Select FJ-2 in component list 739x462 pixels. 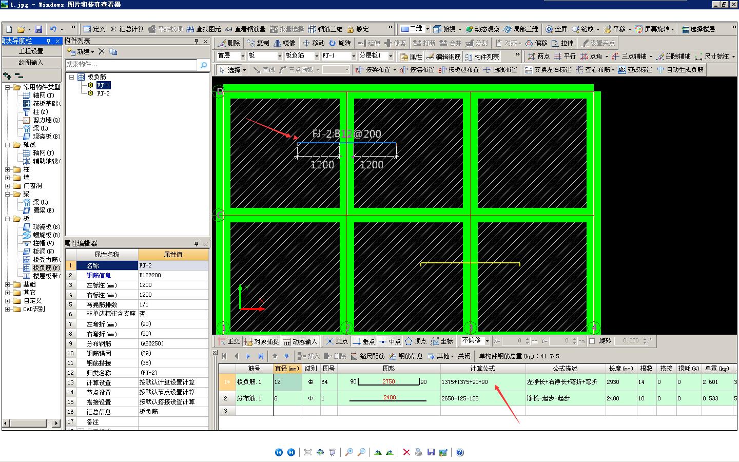[x=103, y=93]
